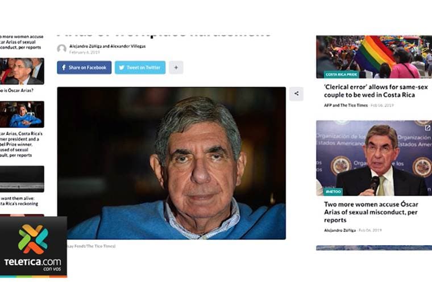Viewport: 432px width, 295px height.
Task: Click the Teletica.com logo
Action: click(x=34, y=247)
